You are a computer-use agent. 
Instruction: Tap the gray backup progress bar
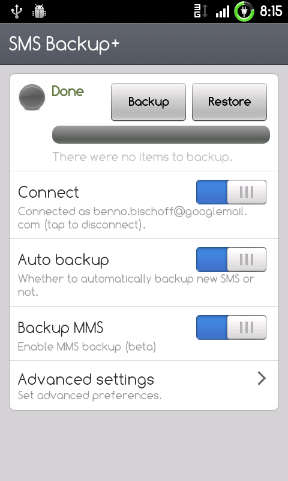pos(161,135)
